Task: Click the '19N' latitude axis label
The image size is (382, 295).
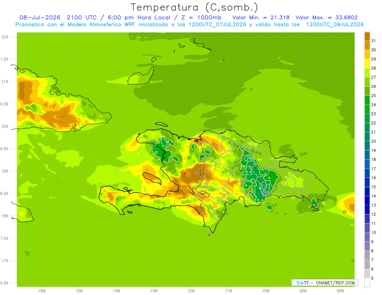Action: click(4, 171)
